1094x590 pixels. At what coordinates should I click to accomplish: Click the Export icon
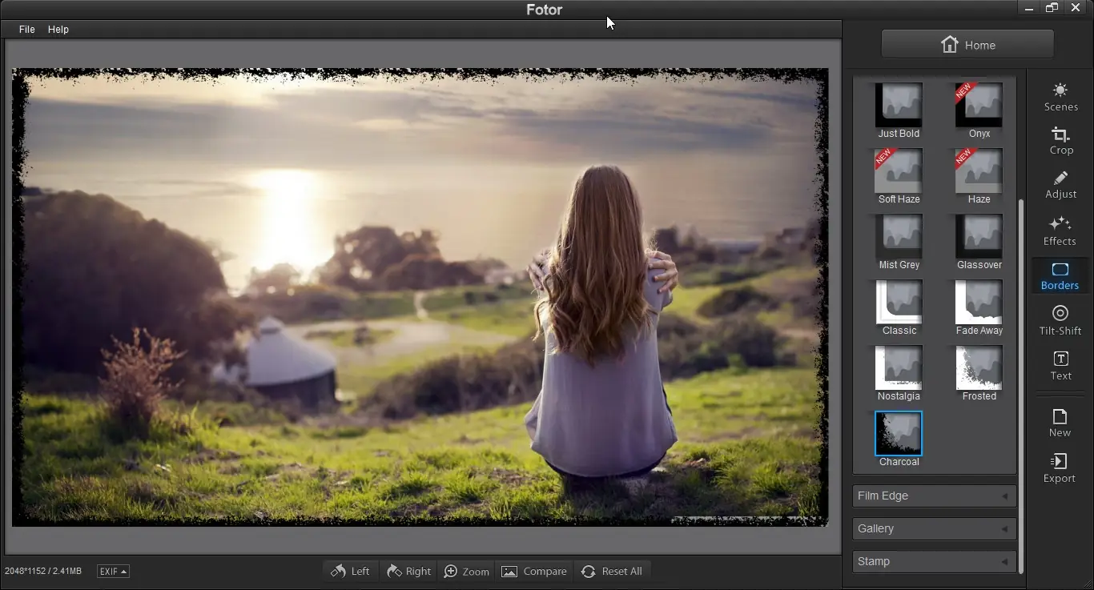[x=1059, y=468]
